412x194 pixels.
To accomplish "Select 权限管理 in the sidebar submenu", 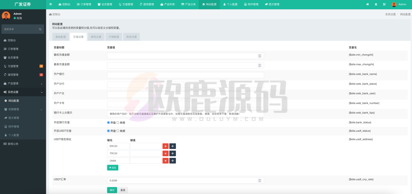I will point(23,109).
